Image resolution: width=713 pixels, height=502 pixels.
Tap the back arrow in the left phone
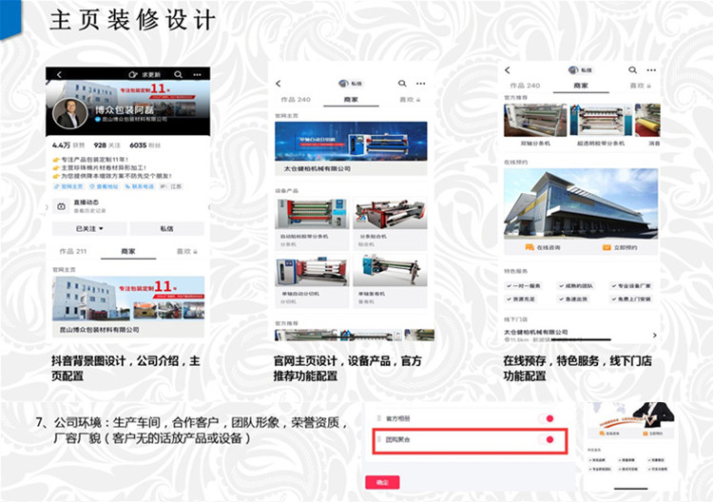coord(59,74)
